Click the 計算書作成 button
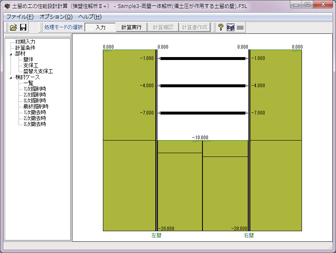This screenshot has width=336, height=253. [x=194, y=27]
